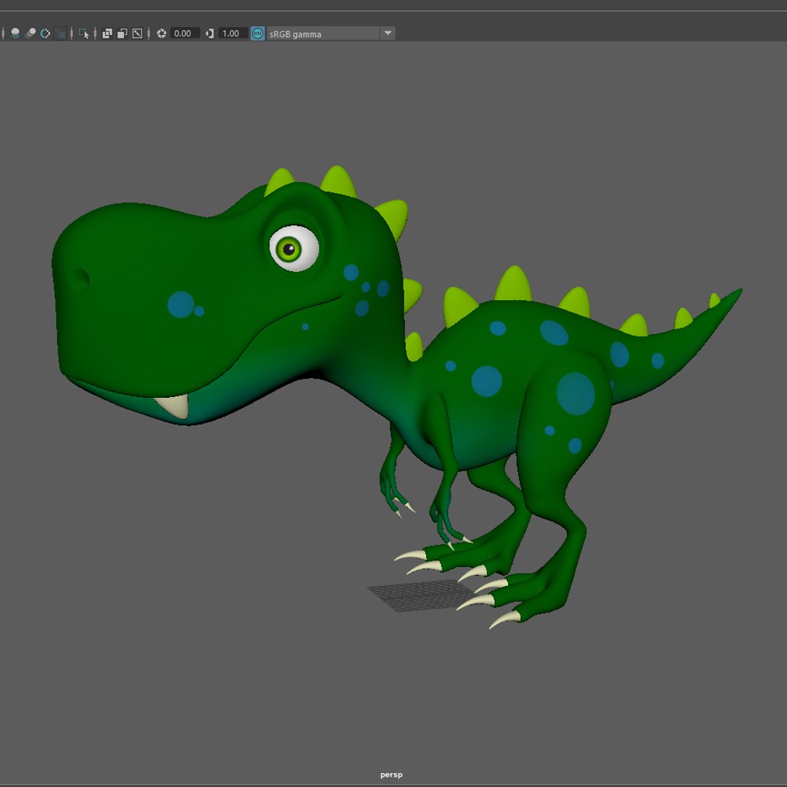Click the Exposure reset icon
Image resolution: width=787 pixels, height=787 pixels.
tap(162, 34)
